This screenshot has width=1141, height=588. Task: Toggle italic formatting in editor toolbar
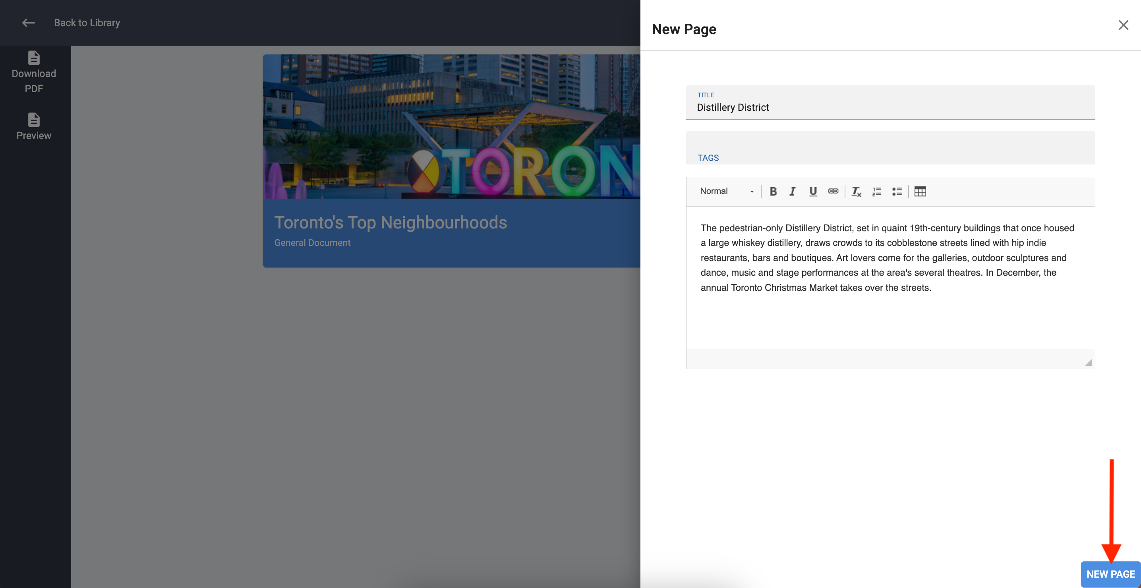(x=793, y=191)
